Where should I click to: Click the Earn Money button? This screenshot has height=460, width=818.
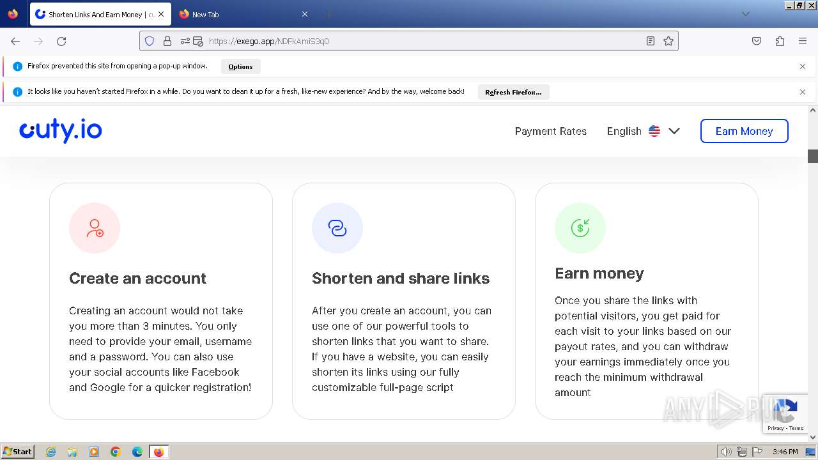[745, 131]
